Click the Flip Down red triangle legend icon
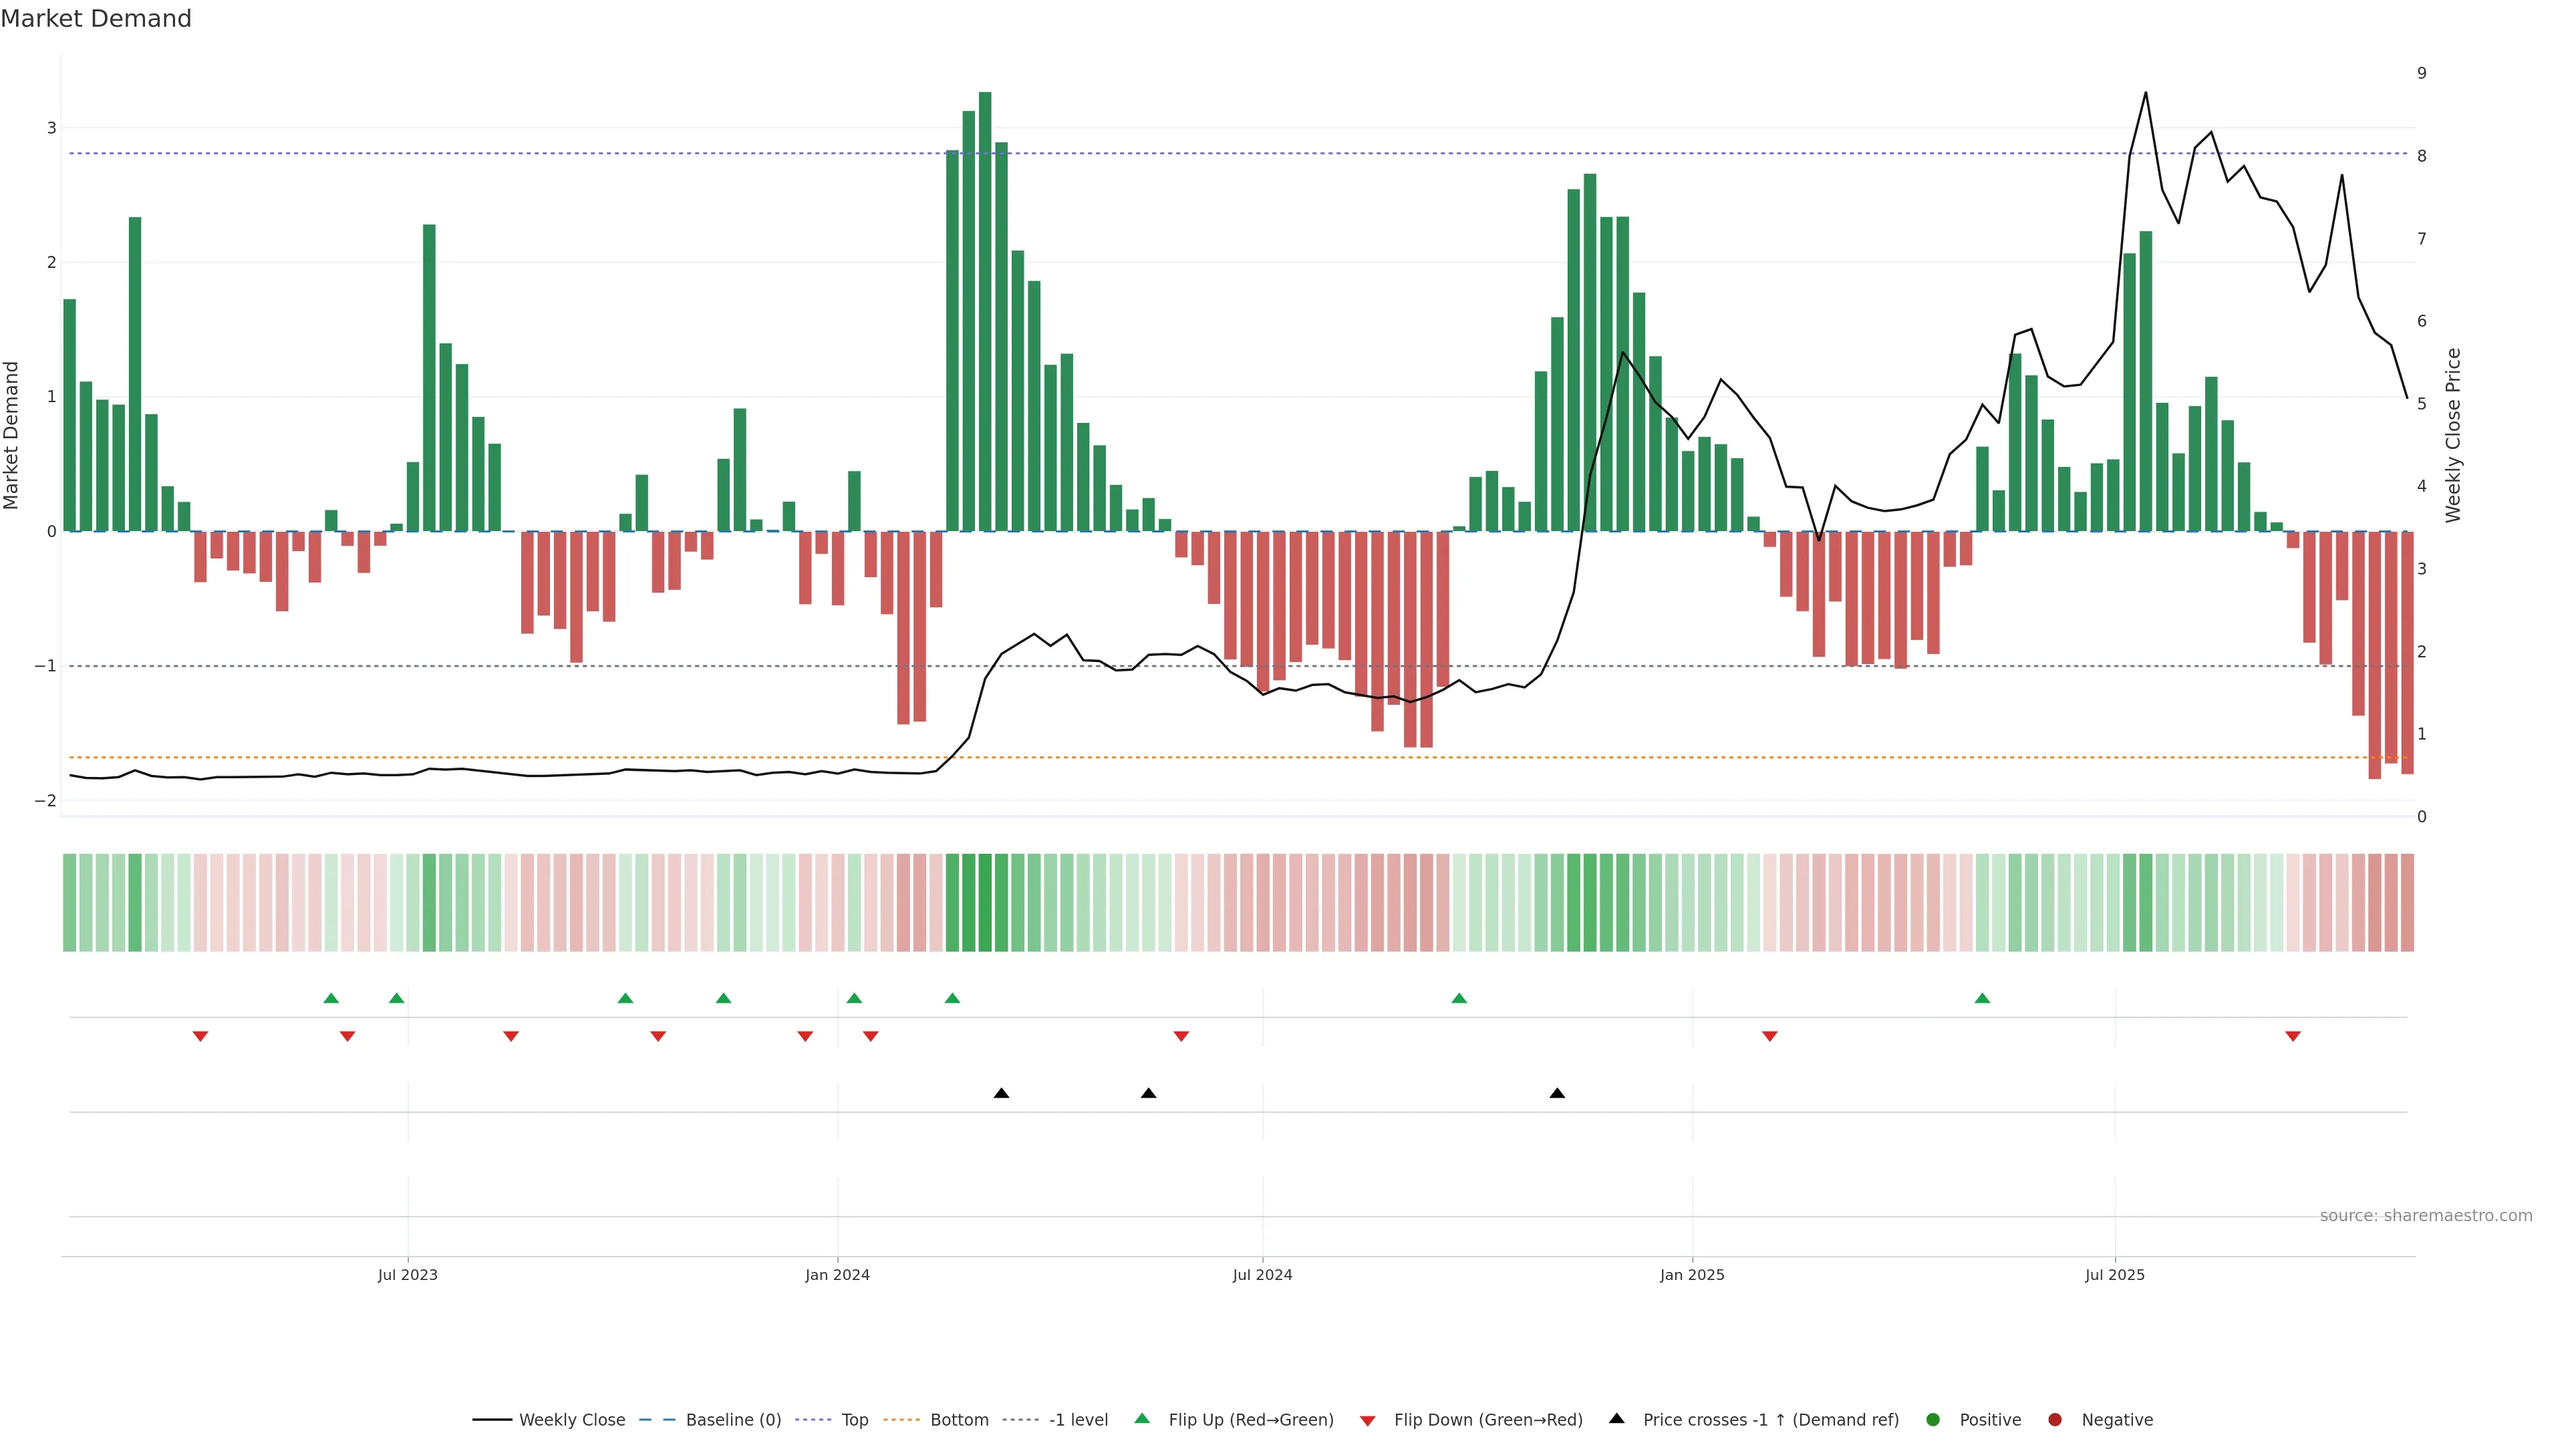This screenshot has width=2566, height=1443. (1368, 1420)
